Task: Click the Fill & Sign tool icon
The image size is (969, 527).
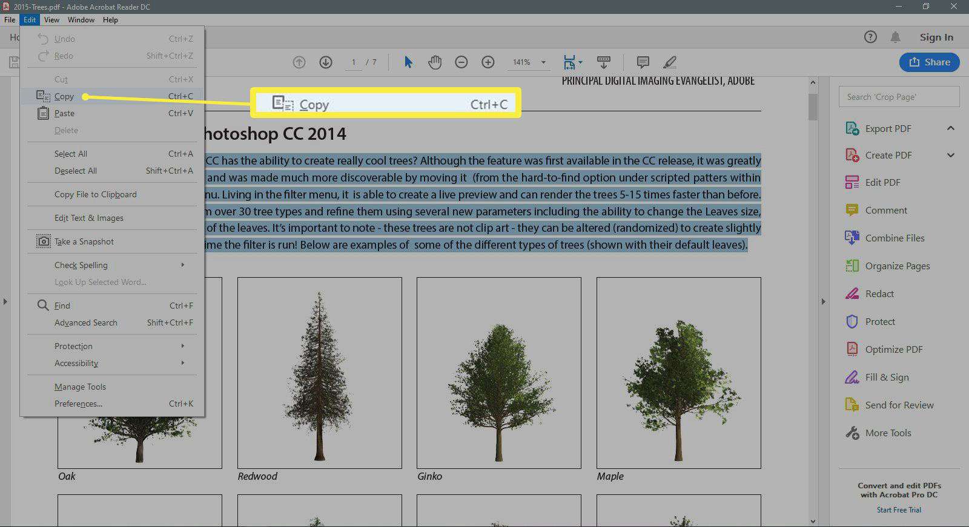Action: (852, 377)
